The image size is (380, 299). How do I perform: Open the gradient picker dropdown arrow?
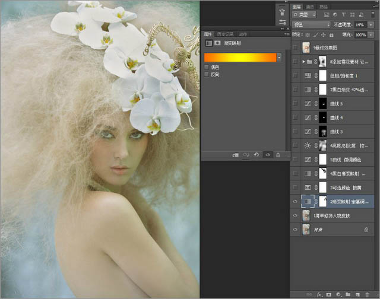(279, 58)
